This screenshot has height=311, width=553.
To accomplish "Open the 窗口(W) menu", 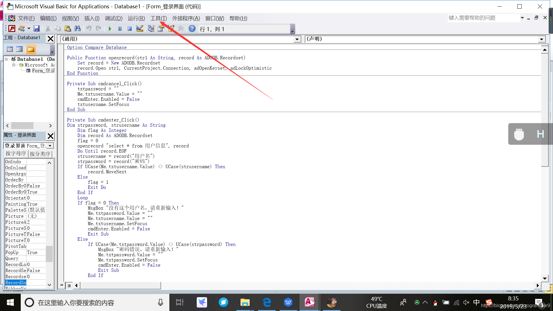I will (215, 18).
